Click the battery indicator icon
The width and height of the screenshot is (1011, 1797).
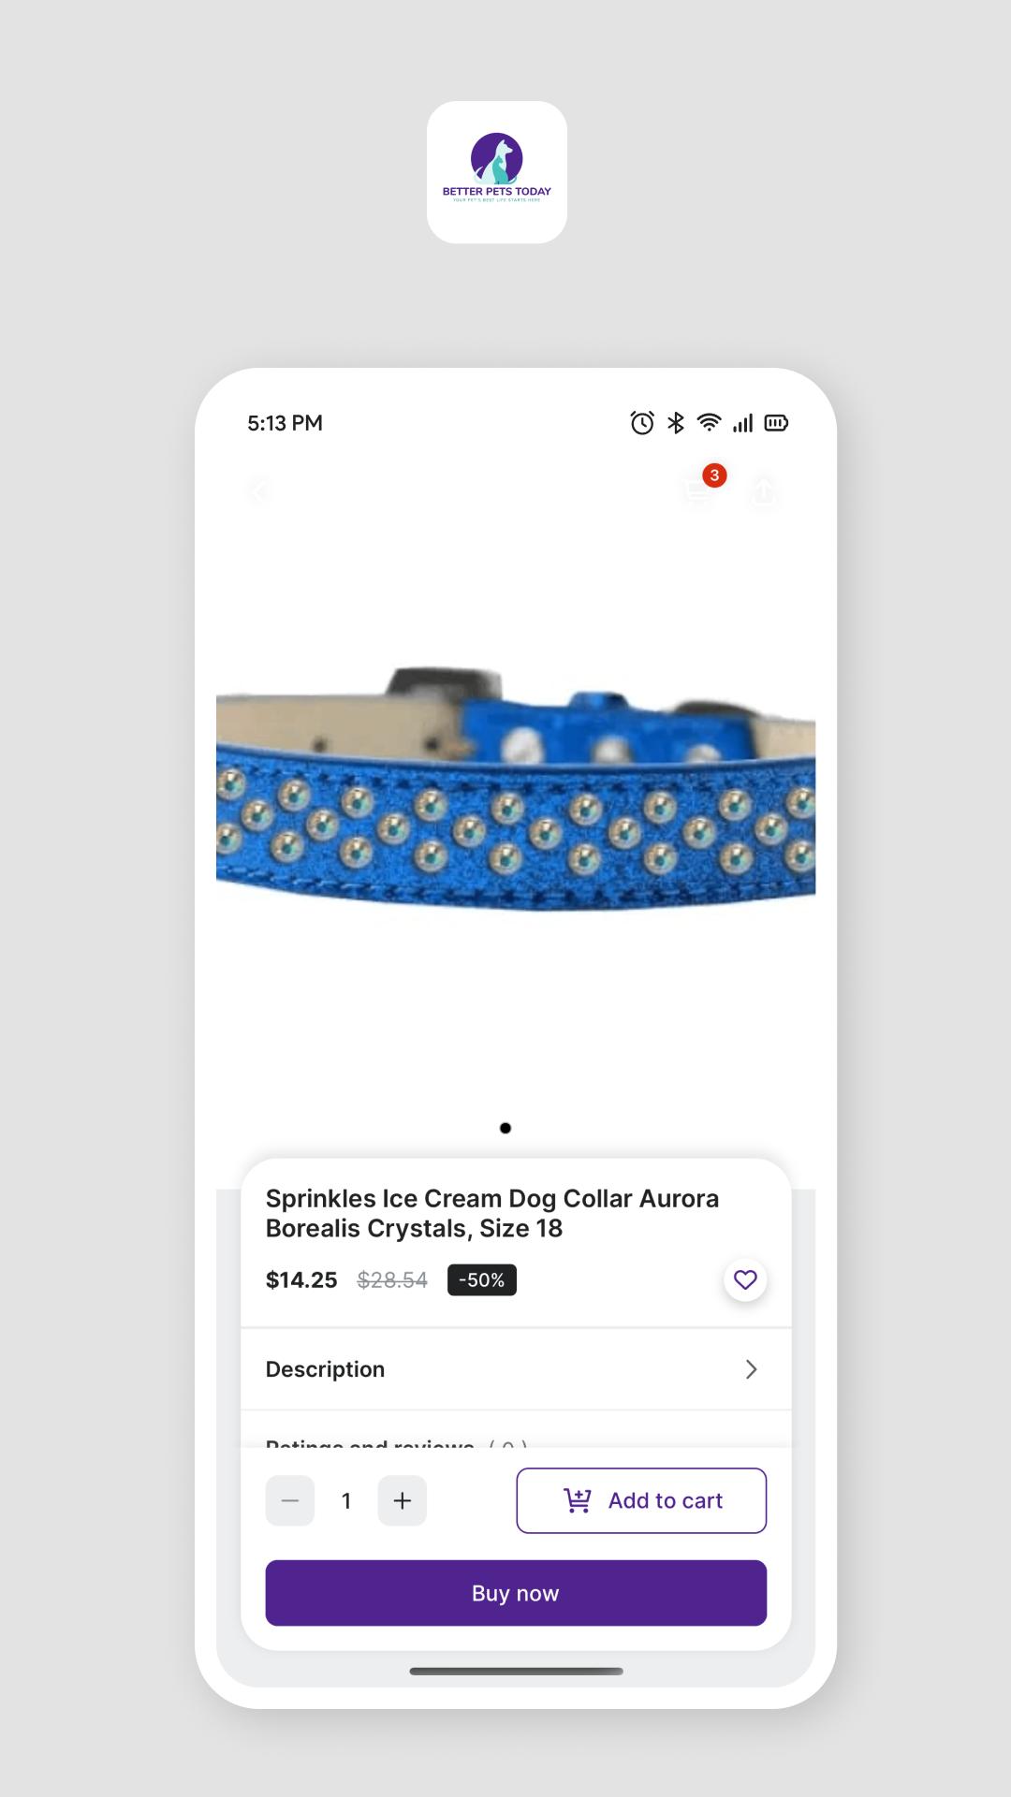(x=776, y=423)
